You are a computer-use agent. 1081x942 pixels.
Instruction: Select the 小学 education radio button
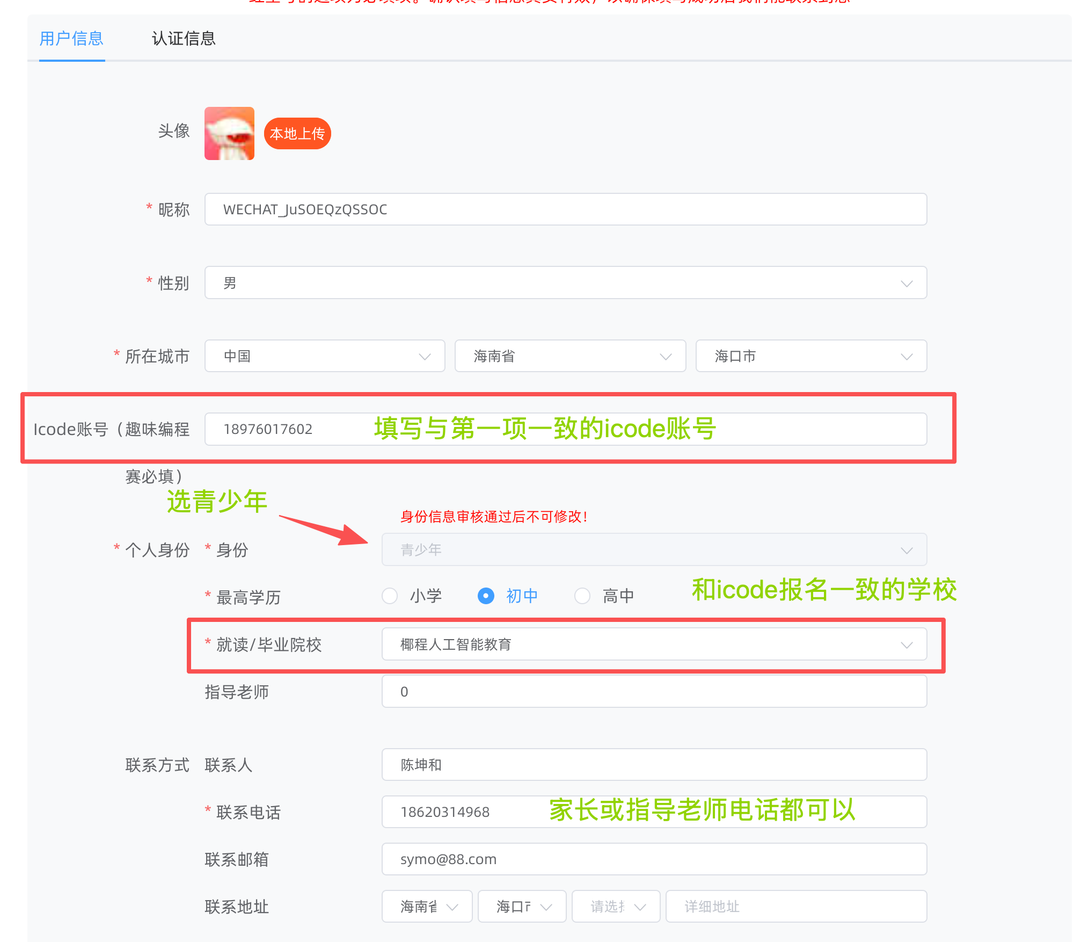[x=390, y=596]
